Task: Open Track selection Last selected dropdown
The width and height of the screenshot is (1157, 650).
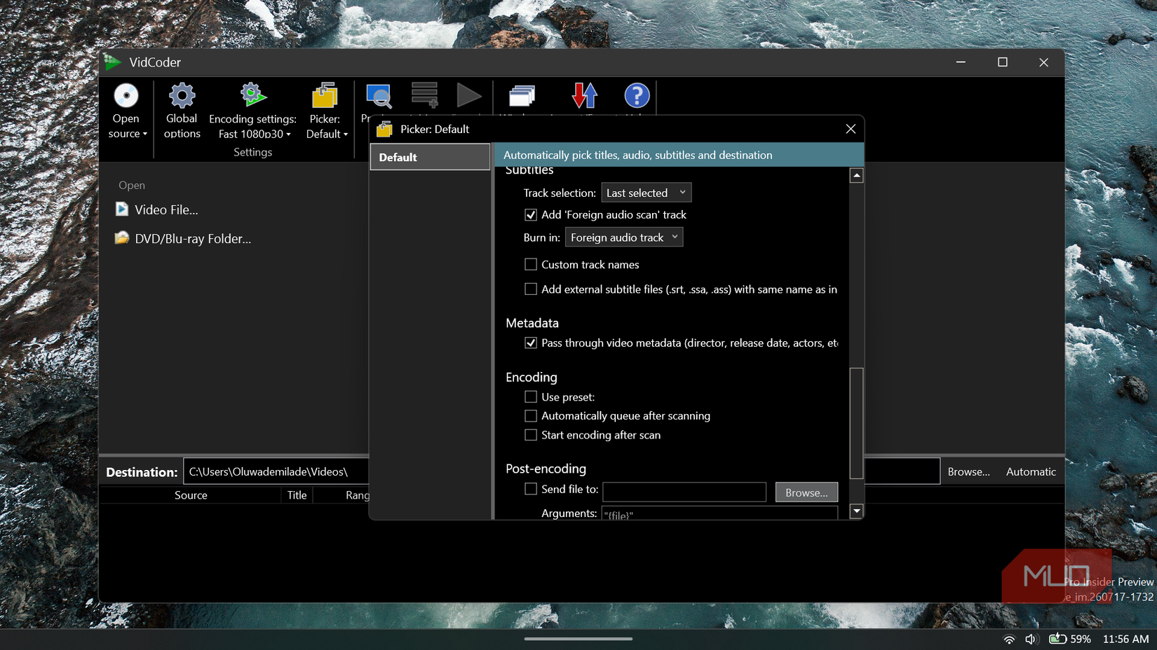Action: (647, 193)
